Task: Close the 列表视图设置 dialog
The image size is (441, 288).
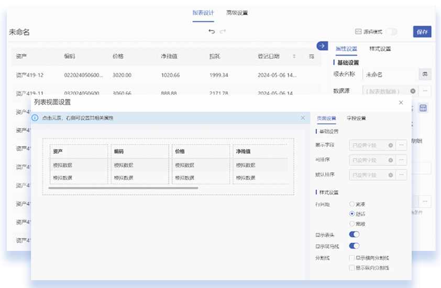Action: click(x=401, y=102)
